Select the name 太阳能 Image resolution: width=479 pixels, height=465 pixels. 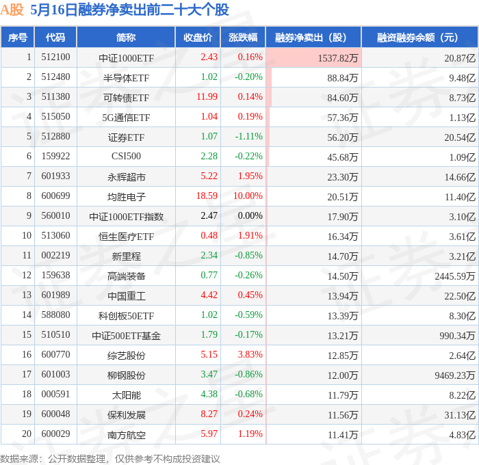tap(126, 395)
